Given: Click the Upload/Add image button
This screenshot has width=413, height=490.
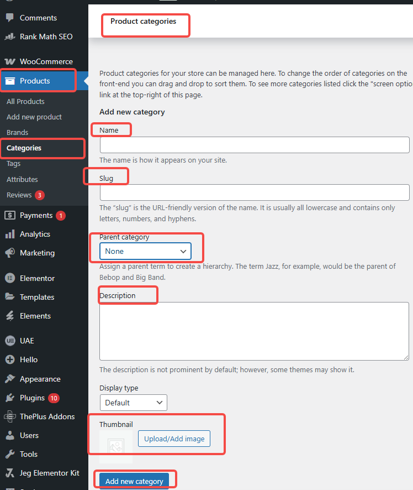Looking at the screenshot, I should 174,439.
